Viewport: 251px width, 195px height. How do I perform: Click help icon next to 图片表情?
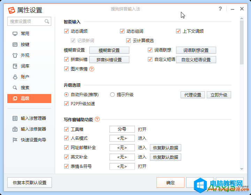[x=92, y=69]
